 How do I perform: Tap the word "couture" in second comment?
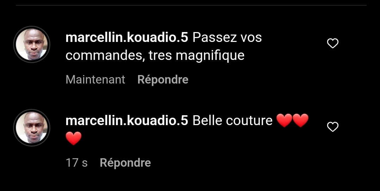click(x=249, y=121)
